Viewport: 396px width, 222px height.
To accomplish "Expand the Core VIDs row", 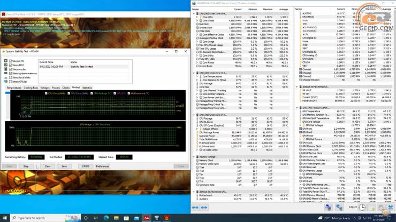I will 197,17.
